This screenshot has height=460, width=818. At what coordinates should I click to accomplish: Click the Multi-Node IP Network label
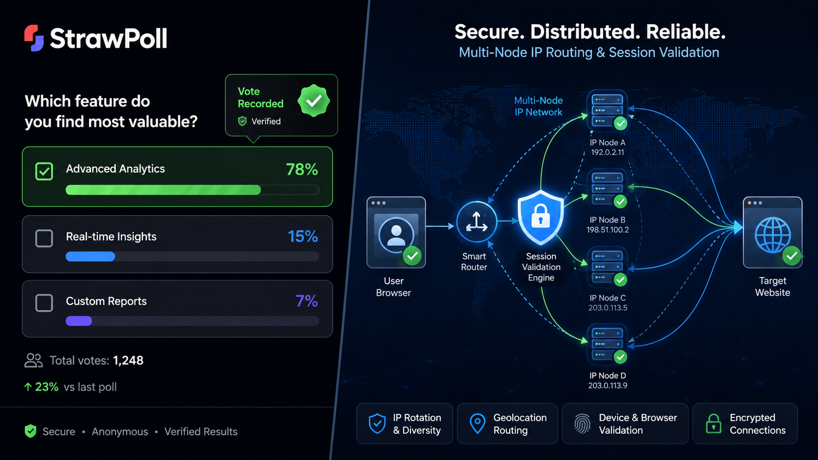538,106
